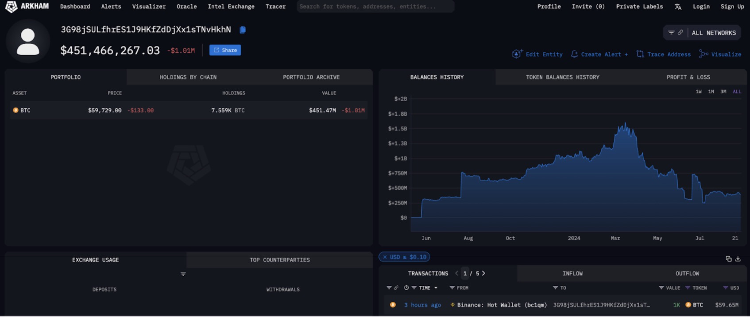Image resolution: width=750 pixels, height=318 pixels.
Task: Open the Oracle page
Action: click(186, 7)
